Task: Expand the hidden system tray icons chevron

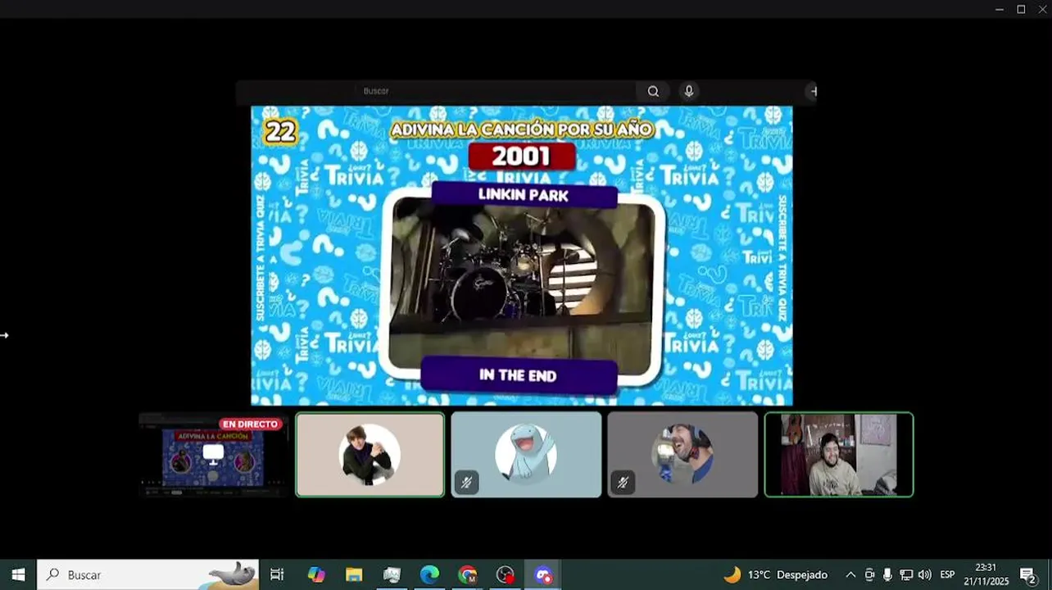Action: (x=850, y=574)
